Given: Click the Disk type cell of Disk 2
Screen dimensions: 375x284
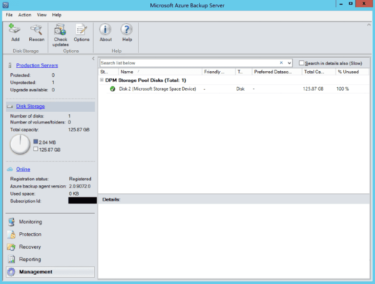Looking at the screenshot, I should 240,89.
